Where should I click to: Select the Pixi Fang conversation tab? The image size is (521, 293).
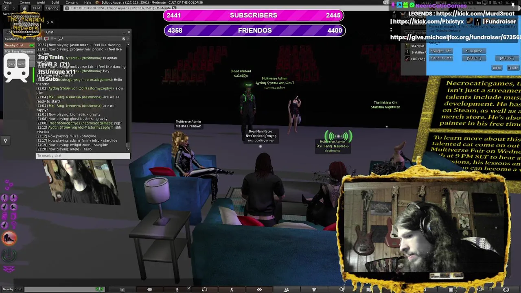click(x=19, y=52)
